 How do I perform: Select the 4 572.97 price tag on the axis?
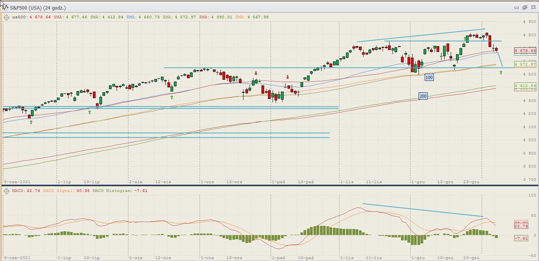(525, 64)
